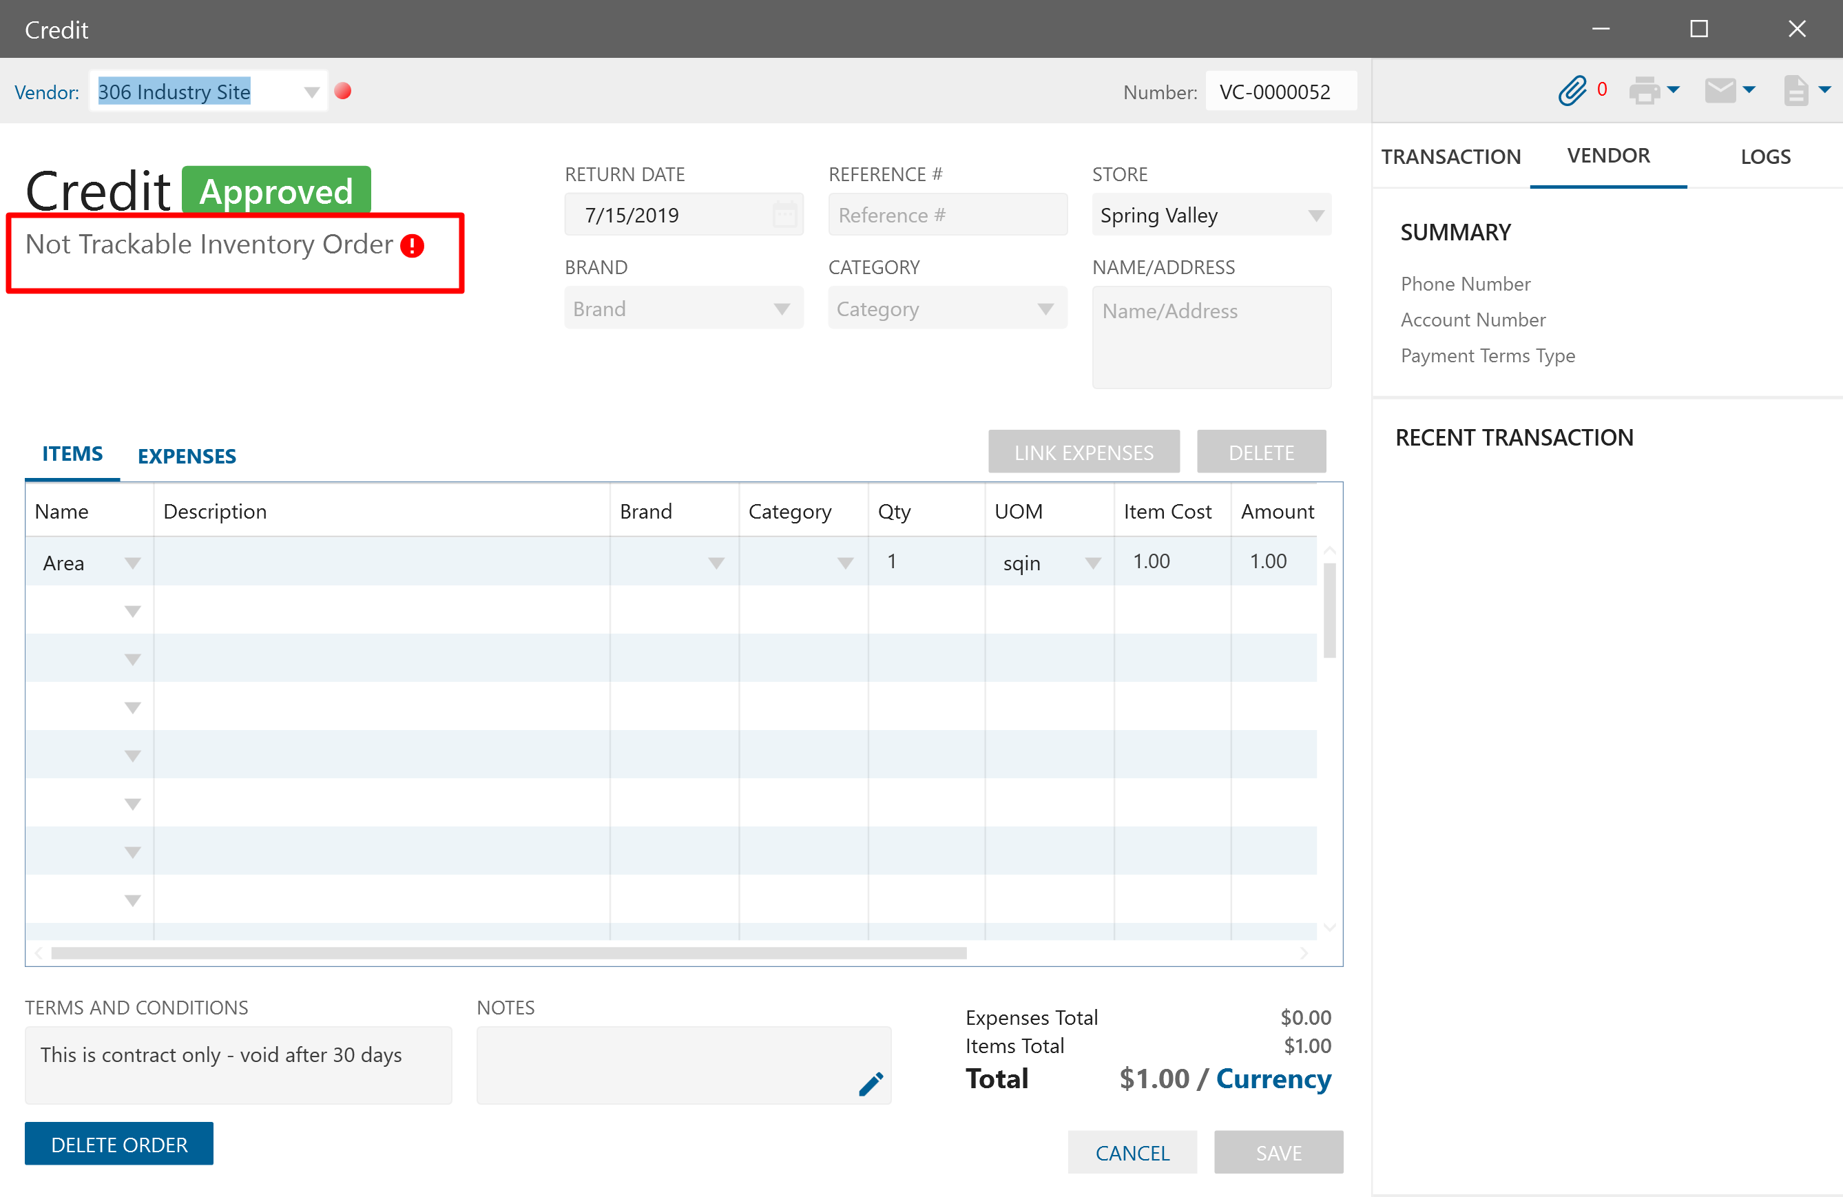
Task: Click the paperclip attachments icon
Action: pyautogui.click(x=1572, y=91)
